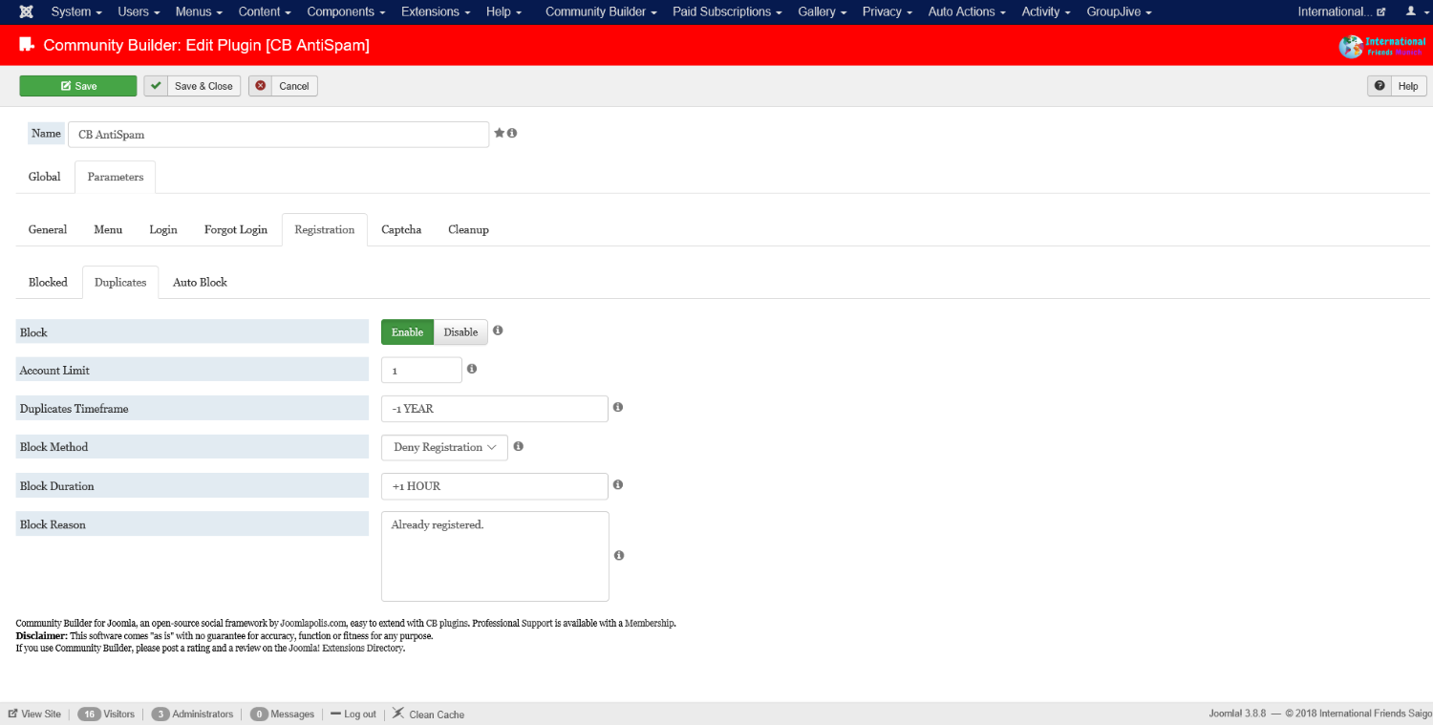The width and height of the screenshot is (1433, 725).
Task: Click the Duplicates Timeframe input field
Action: click(495, 409)
